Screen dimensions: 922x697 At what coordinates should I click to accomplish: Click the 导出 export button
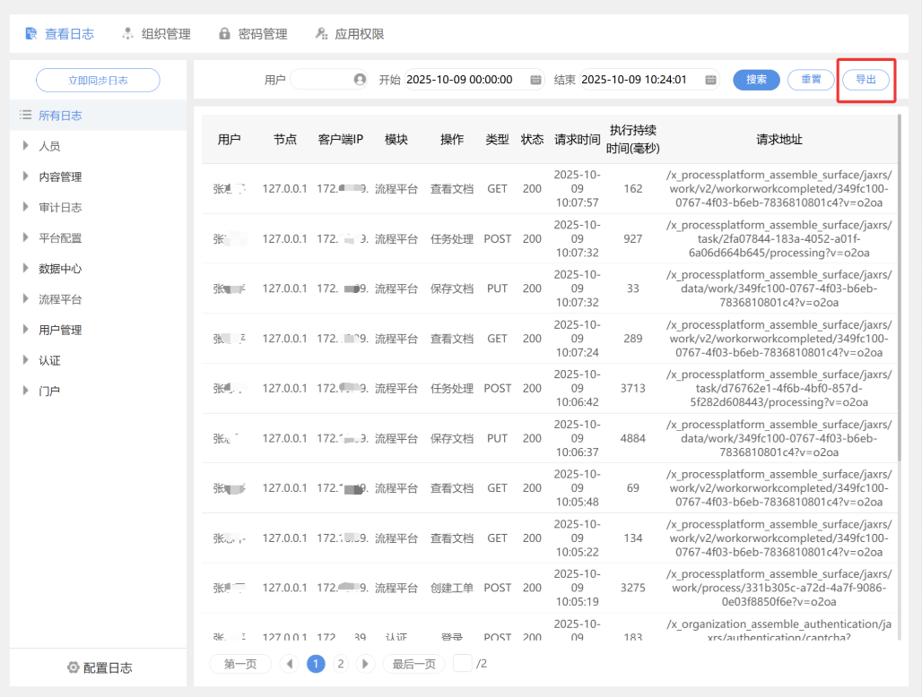(x=865, y=80)
